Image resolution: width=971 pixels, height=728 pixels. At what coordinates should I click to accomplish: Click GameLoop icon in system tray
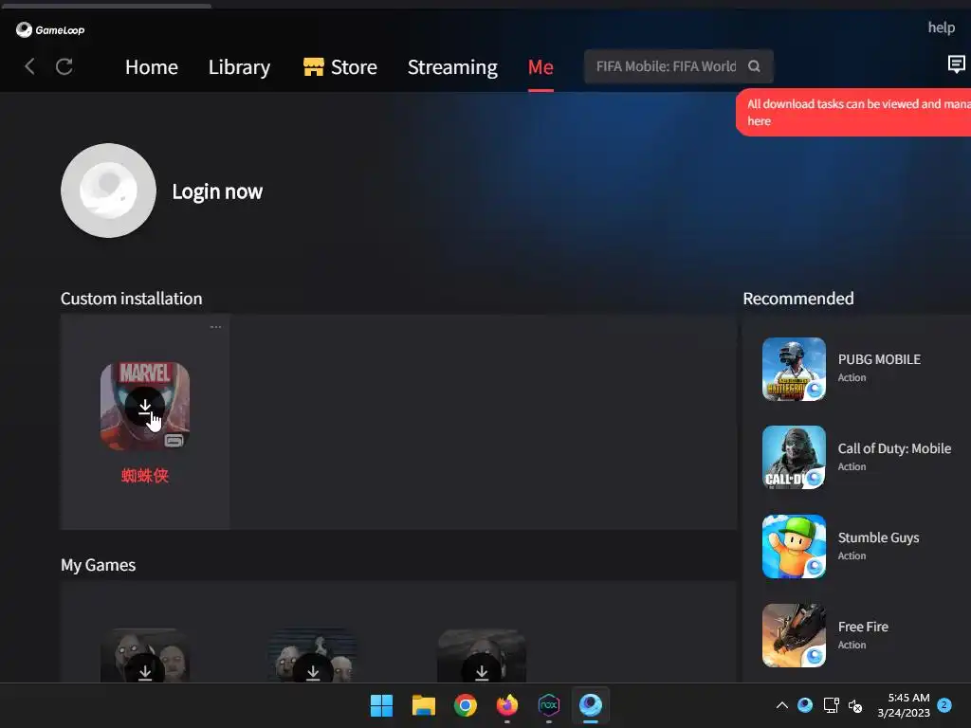point(805,705)
